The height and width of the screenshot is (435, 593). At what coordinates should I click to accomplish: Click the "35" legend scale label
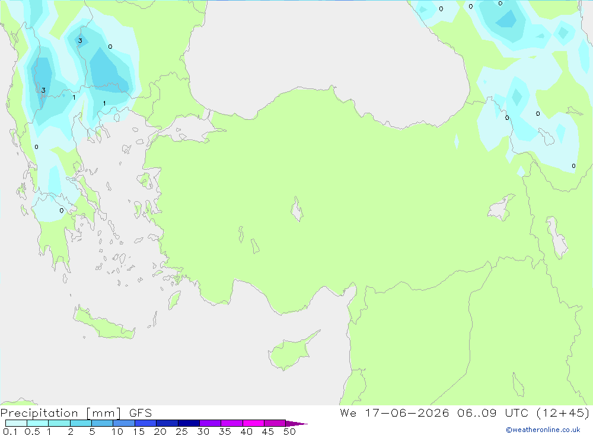pyautogui.click(x=225, y=431)
